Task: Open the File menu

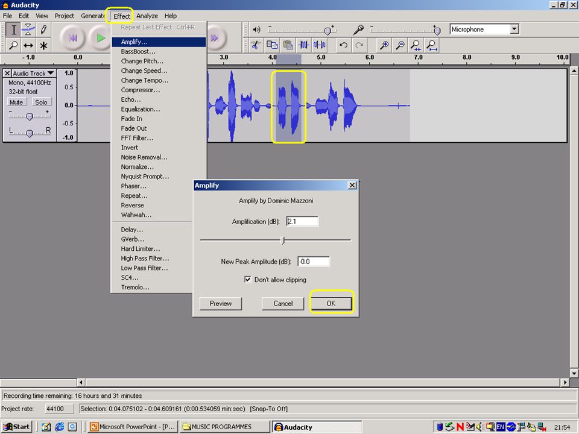Action: [7, 16]
